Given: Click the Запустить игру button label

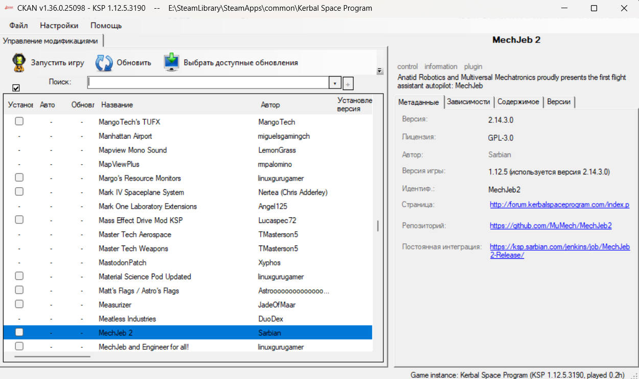Looking at the screenshot, I should click(58, 63).
